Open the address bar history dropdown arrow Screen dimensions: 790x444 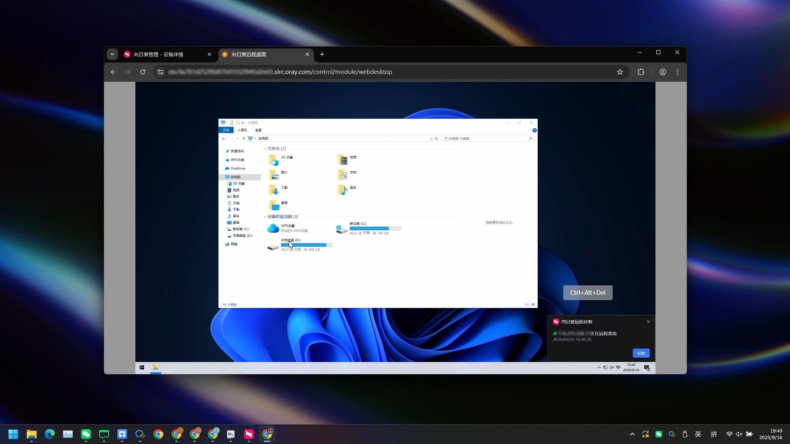coord(431,139)
